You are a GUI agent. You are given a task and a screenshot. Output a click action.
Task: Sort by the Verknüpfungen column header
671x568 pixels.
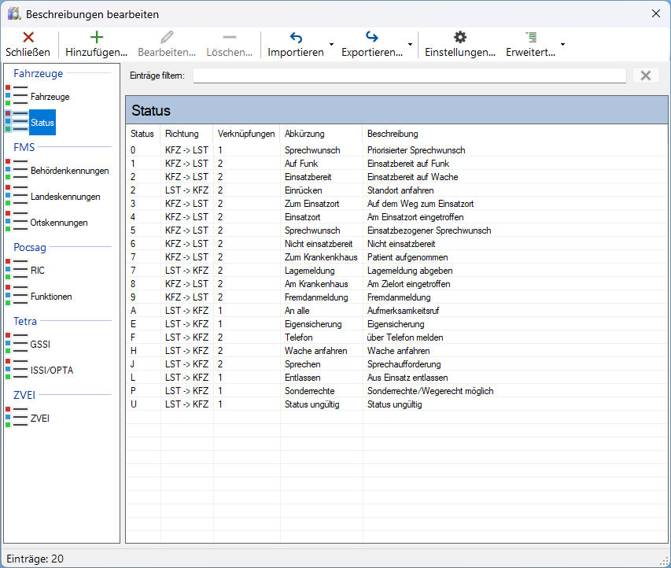click(246, 134)
